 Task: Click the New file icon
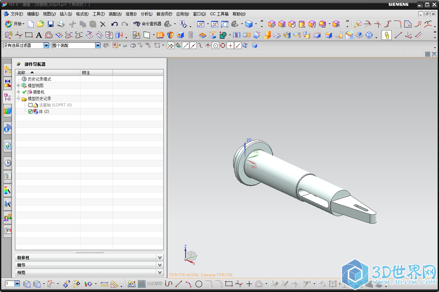point(30,24)
